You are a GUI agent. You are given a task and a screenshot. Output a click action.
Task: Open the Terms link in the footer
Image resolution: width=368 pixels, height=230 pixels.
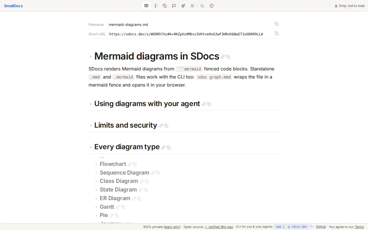[x=359, y=227]
